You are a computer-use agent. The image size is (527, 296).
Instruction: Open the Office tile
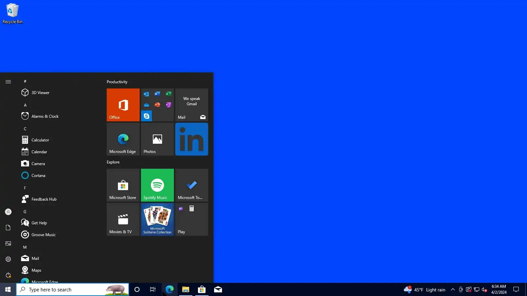pos(123,105)
